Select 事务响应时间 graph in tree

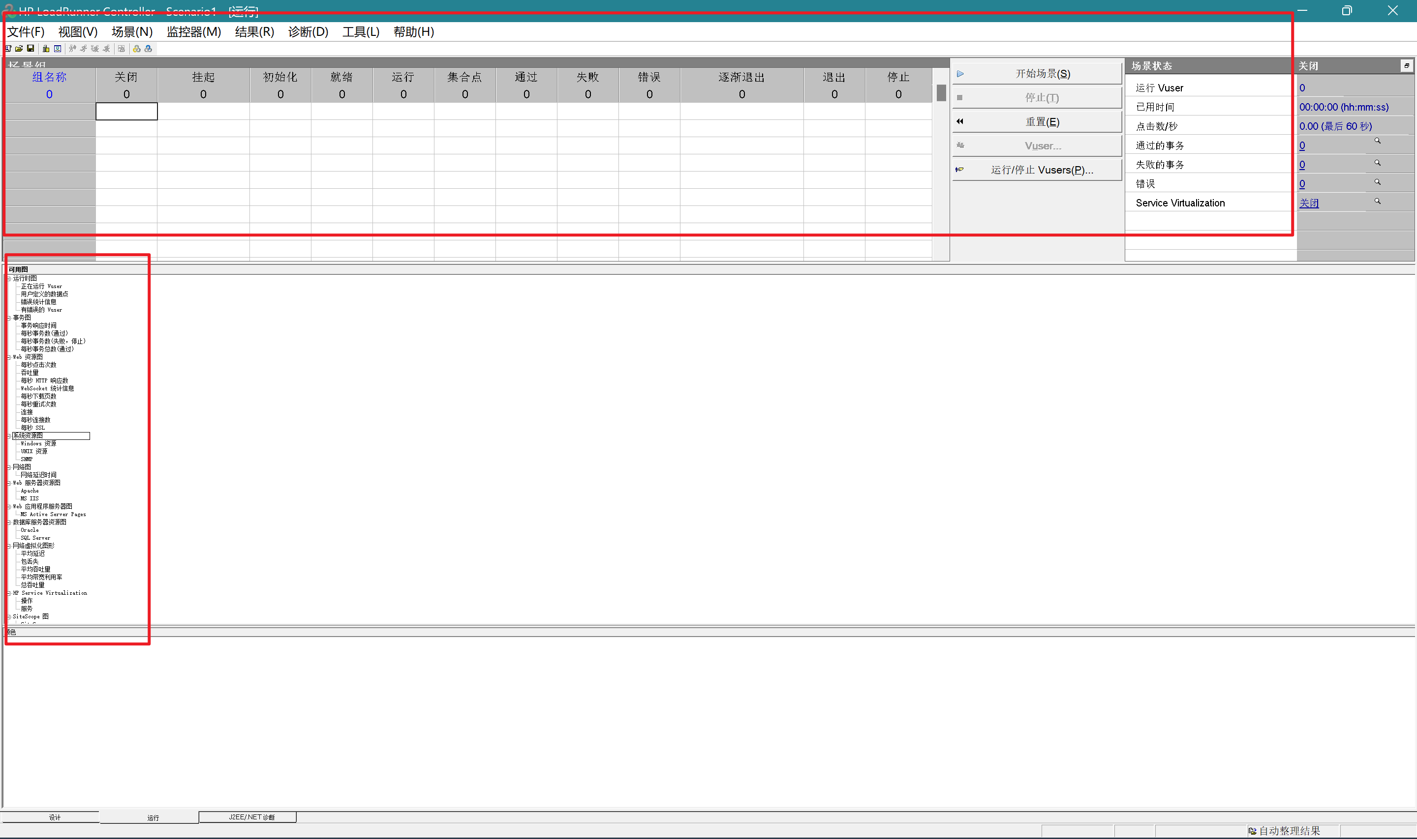(38, 326)
